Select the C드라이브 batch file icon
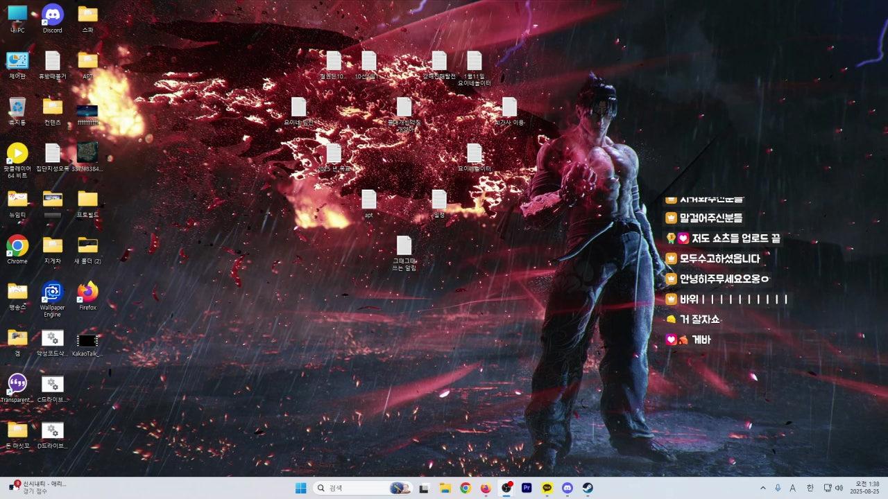This screenshot has height=499, width=888. (53, 388)
